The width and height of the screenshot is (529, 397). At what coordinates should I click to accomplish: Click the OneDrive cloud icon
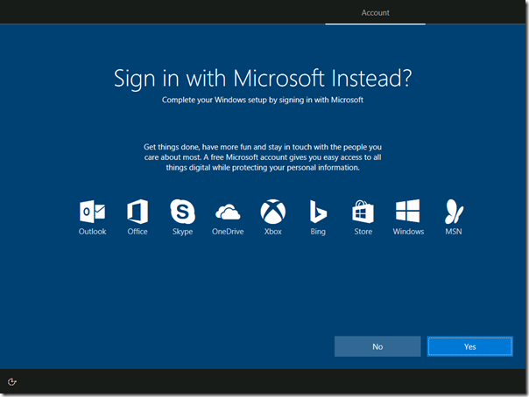(228, 212)
